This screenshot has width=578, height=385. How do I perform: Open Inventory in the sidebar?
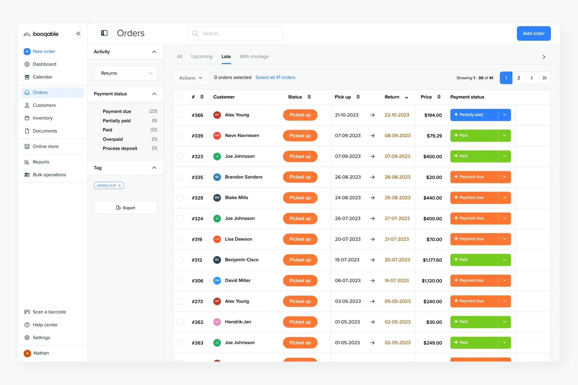42,118
